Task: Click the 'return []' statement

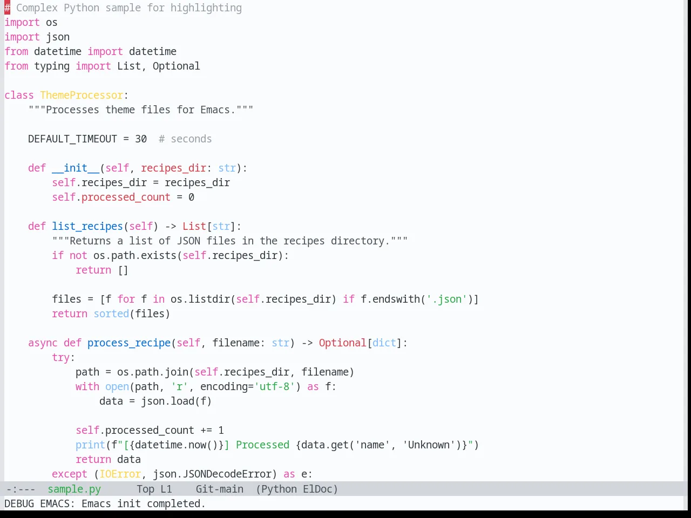Action: pos(102,270)
